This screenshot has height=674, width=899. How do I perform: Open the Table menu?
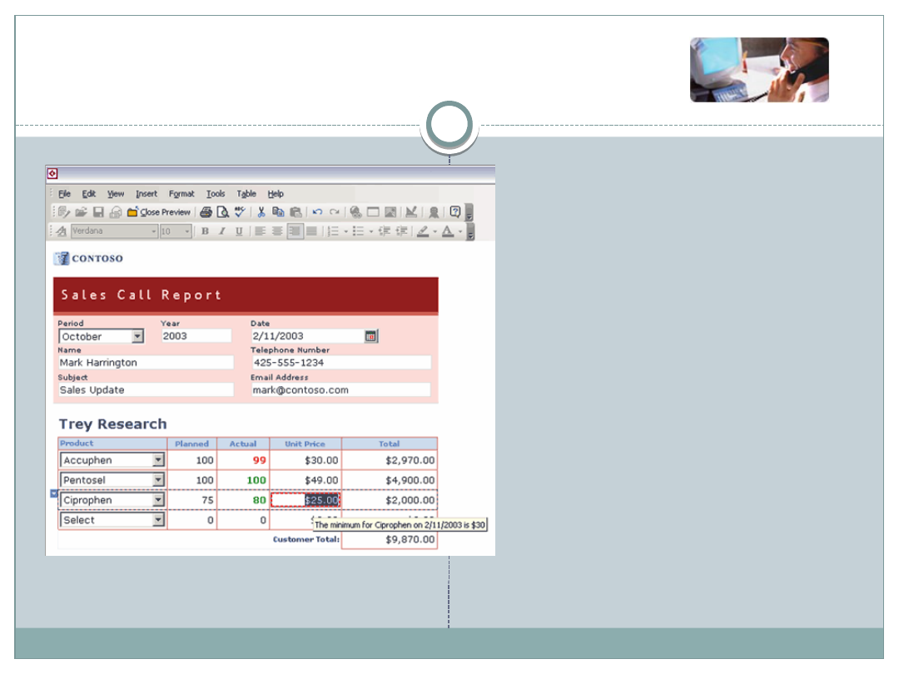pyautogui.click(x=246, y=194)
